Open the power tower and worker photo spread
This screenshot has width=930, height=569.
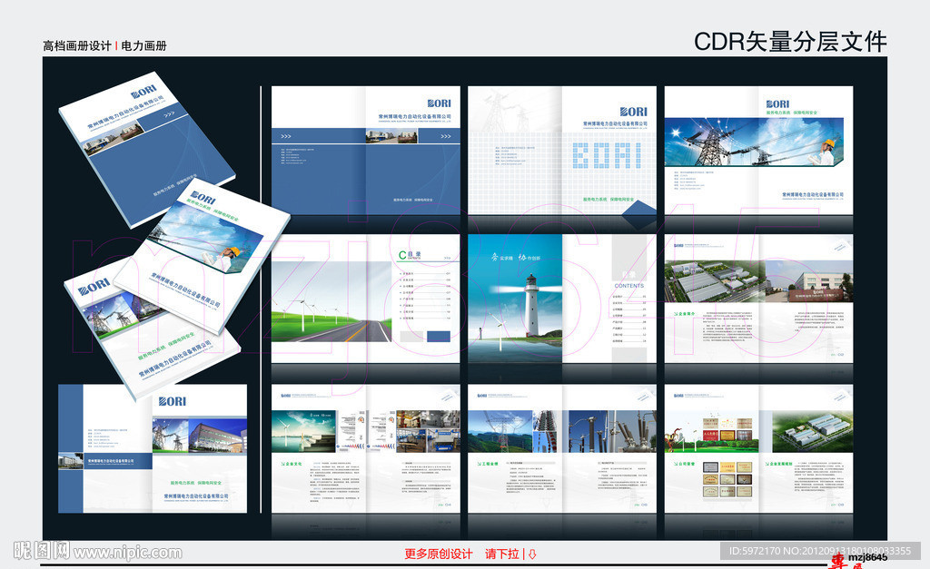click(x=758, y=150)
